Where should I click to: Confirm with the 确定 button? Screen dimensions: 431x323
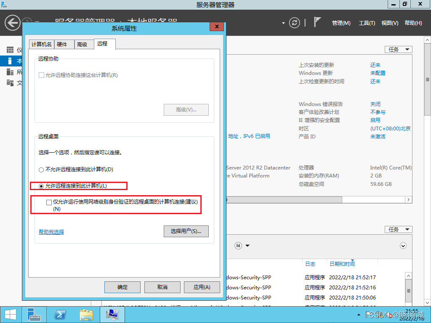122,287
